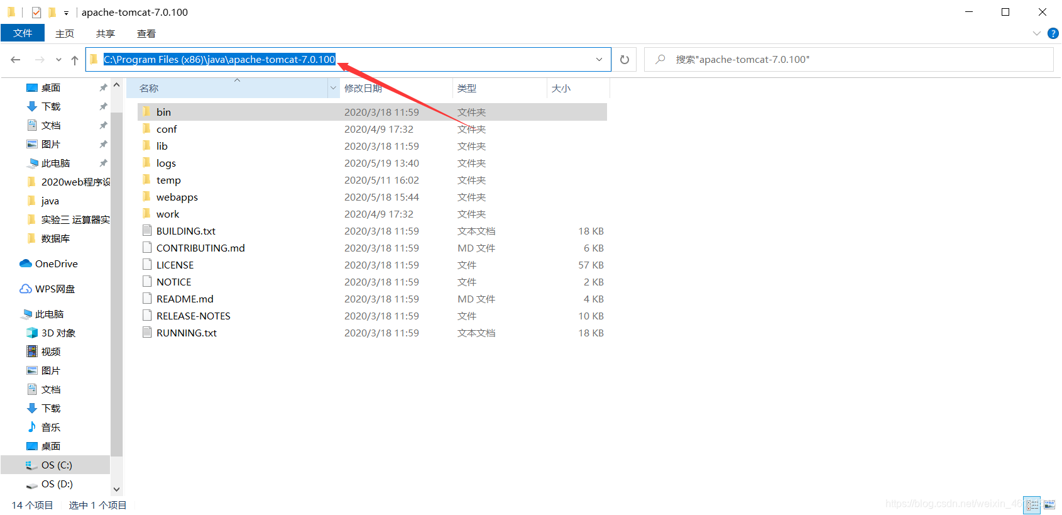Refresh the current folder view
Screen dimensions: 1062x515
625,60
